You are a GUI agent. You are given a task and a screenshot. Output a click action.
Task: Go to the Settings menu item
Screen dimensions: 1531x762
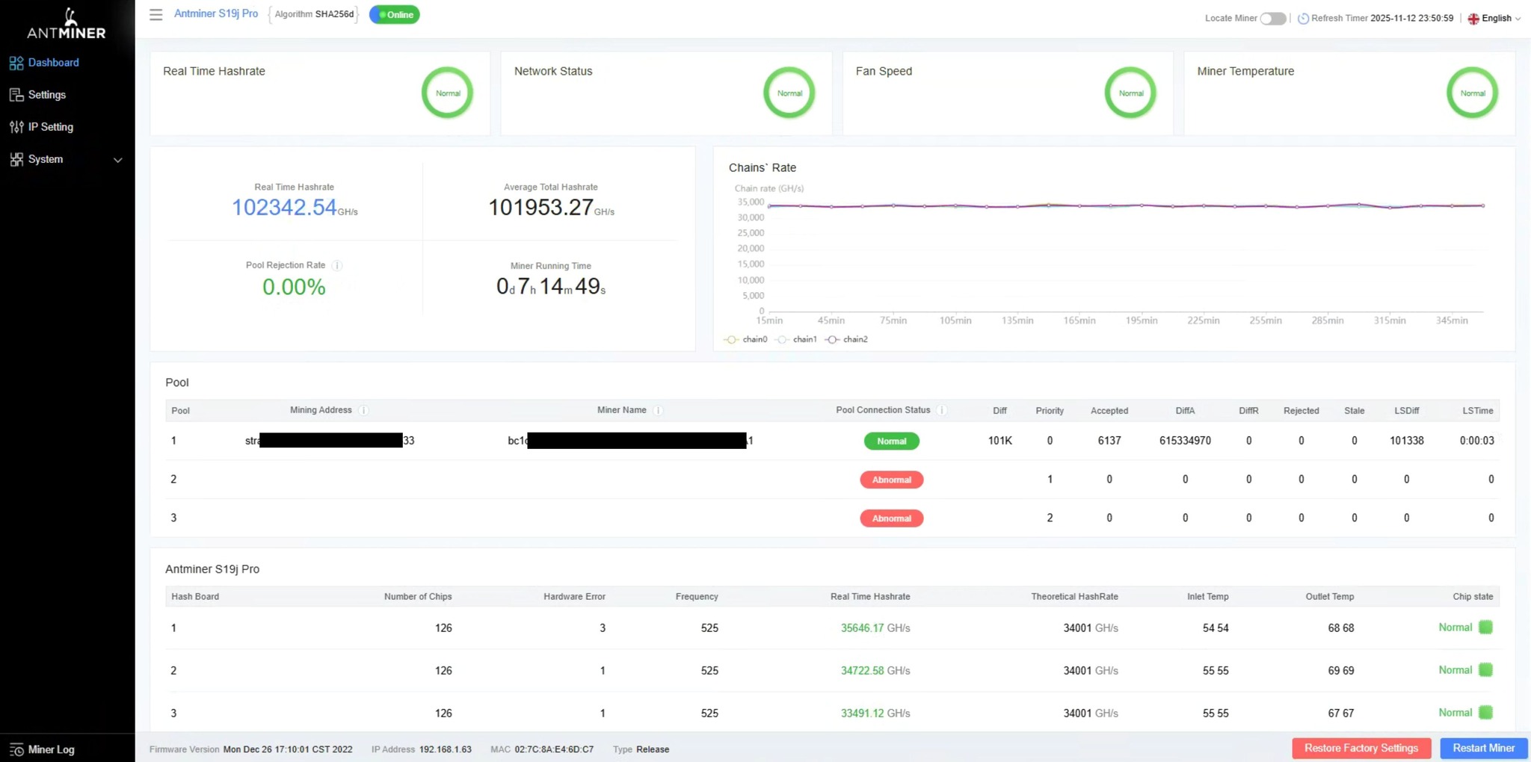pyautogui.click(x=47, y=95)
